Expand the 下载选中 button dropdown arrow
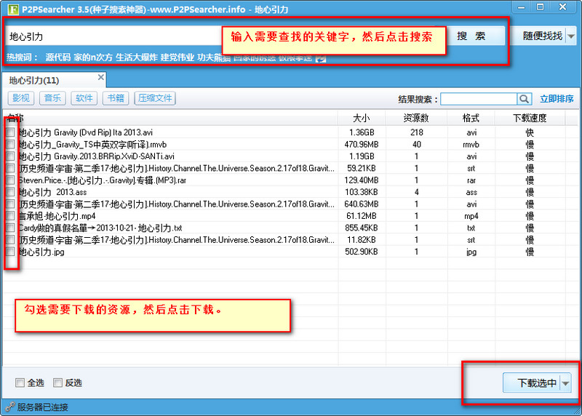The width and height of the screenshot is (582, 416). [565, 383]
